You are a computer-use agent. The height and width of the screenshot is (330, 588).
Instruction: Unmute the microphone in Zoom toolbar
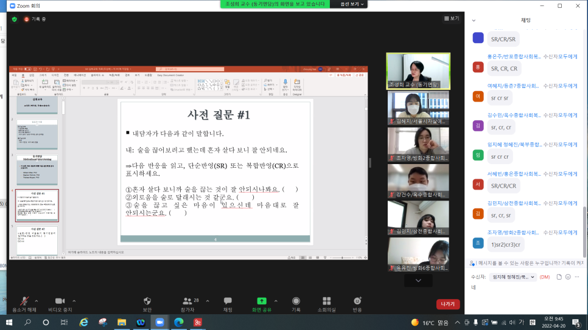pyautogui.click(x=24, y=301)
